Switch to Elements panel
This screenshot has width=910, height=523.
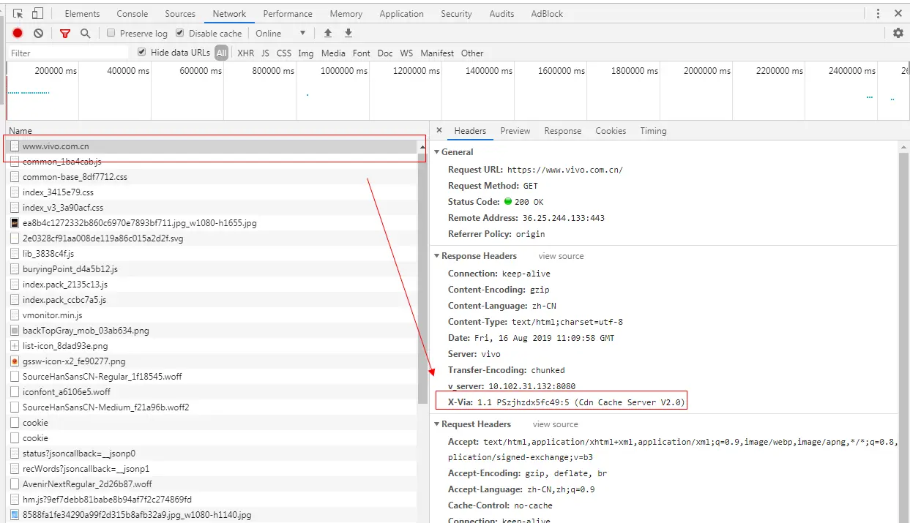(x=82, y=14)
